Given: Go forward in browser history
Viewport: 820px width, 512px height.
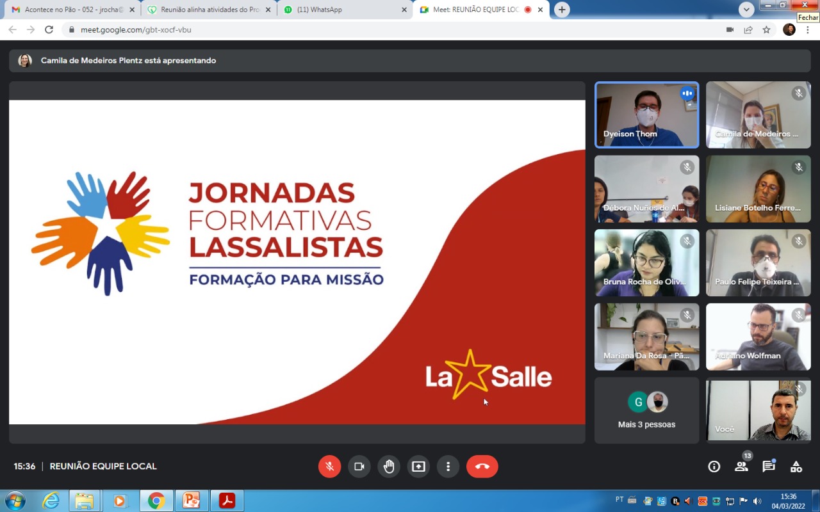Looking at the screenshot, I should coord(31,29).
